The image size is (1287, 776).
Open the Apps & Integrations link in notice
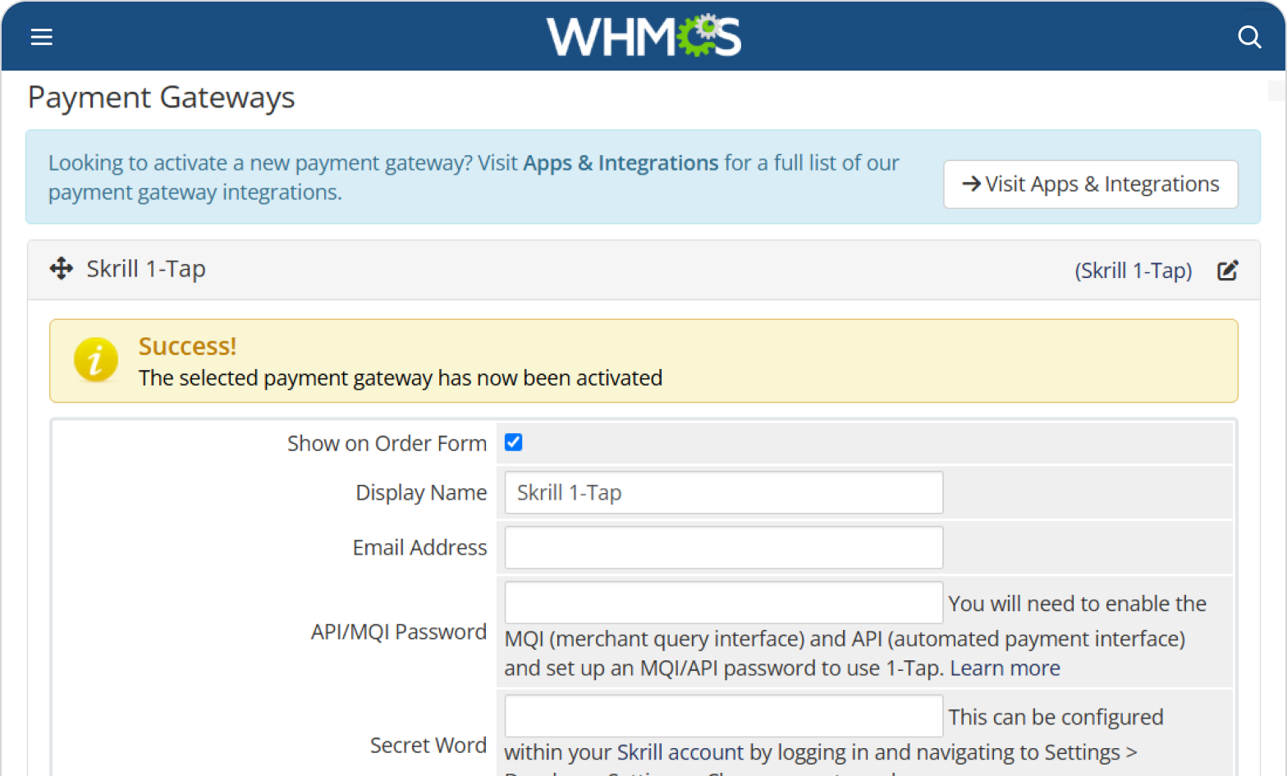pyautogui.click(x=621, y=163)
